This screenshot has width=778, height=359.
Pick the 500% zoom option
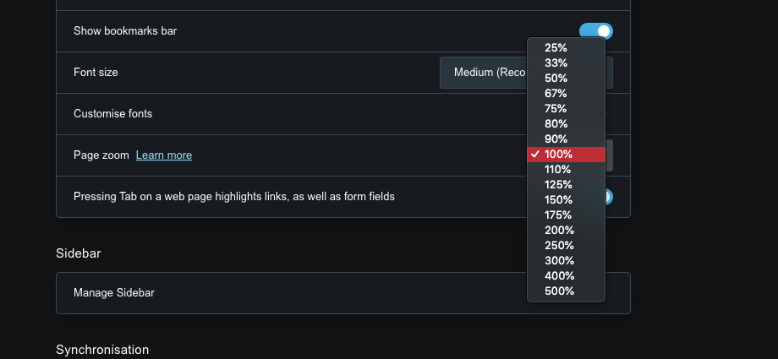tap(559, 291)
